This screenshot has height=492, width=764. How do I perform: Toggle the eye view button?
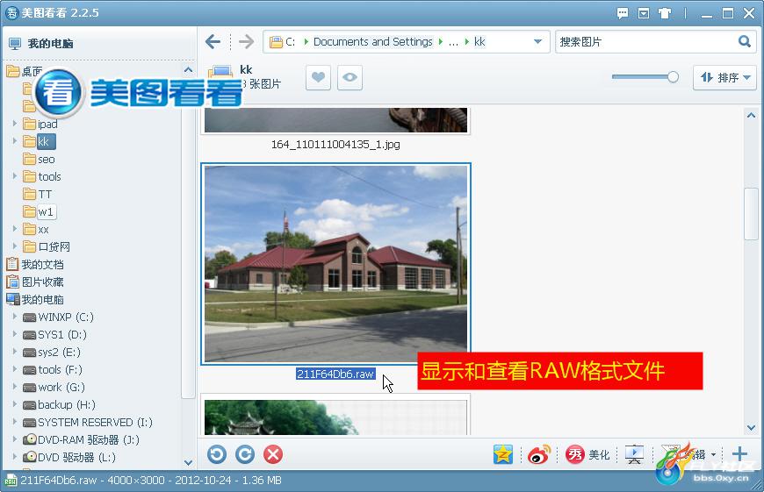click(350, 77)
